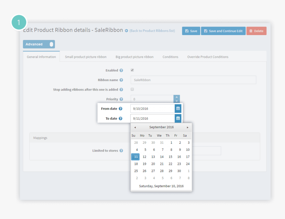Select September 14 in the calendar
Image resolution: width=285 pixels, height=219 pixels.
pyautogui.click(x=161, y=157)
